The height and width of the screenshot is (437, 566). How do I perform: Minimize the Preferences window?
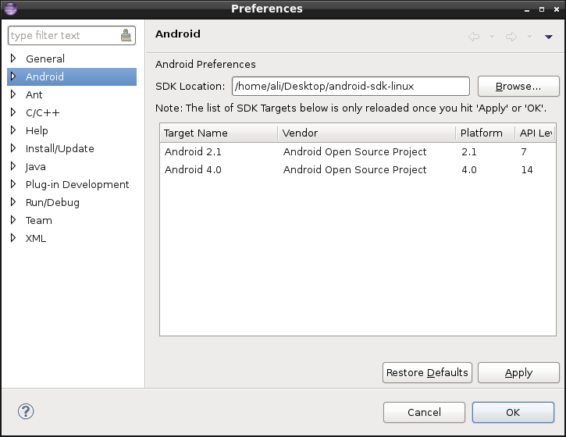point(527,9)
